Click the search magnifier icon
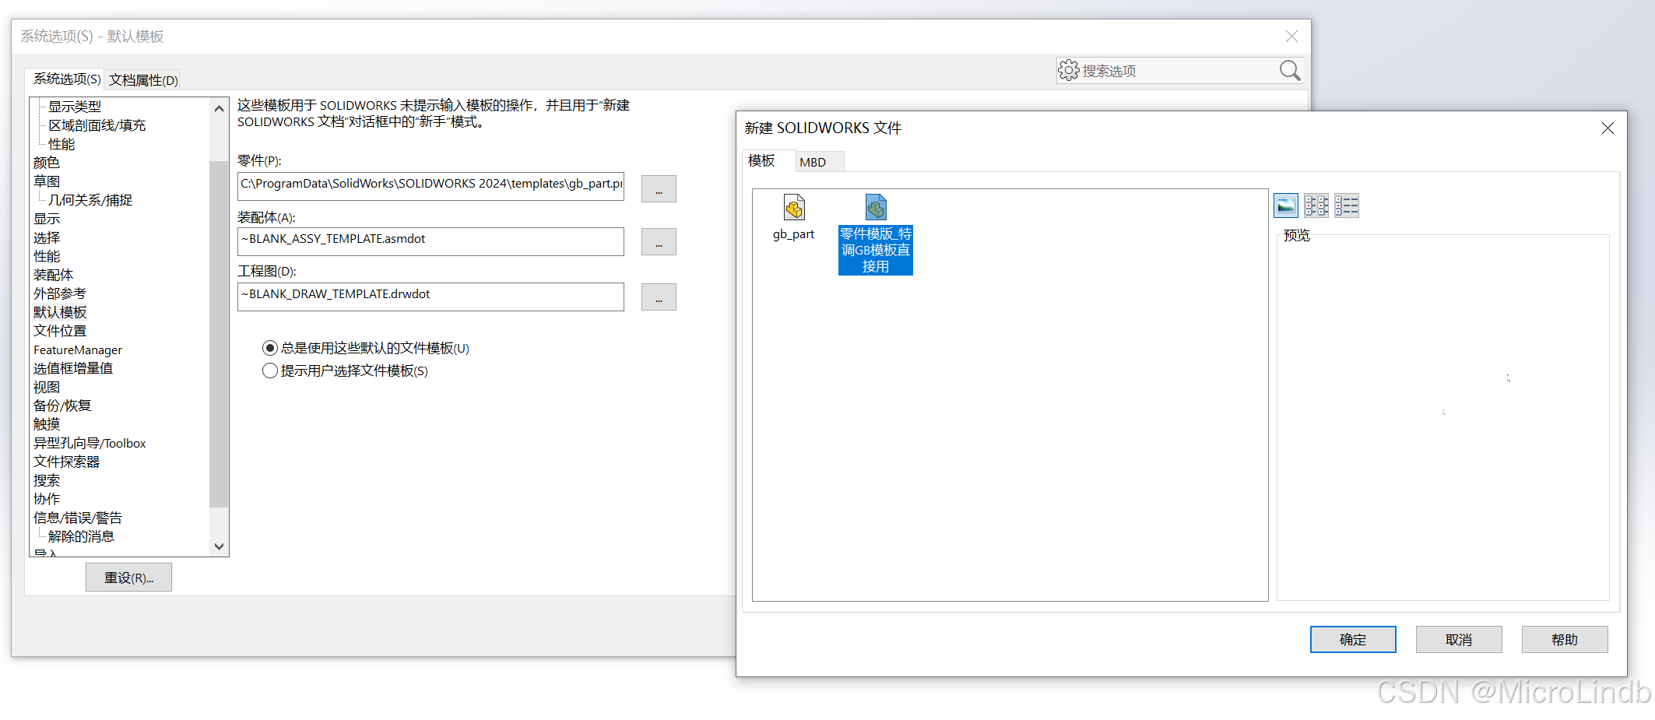Viewport: 1655px width, 720px height. point(1290,71)
